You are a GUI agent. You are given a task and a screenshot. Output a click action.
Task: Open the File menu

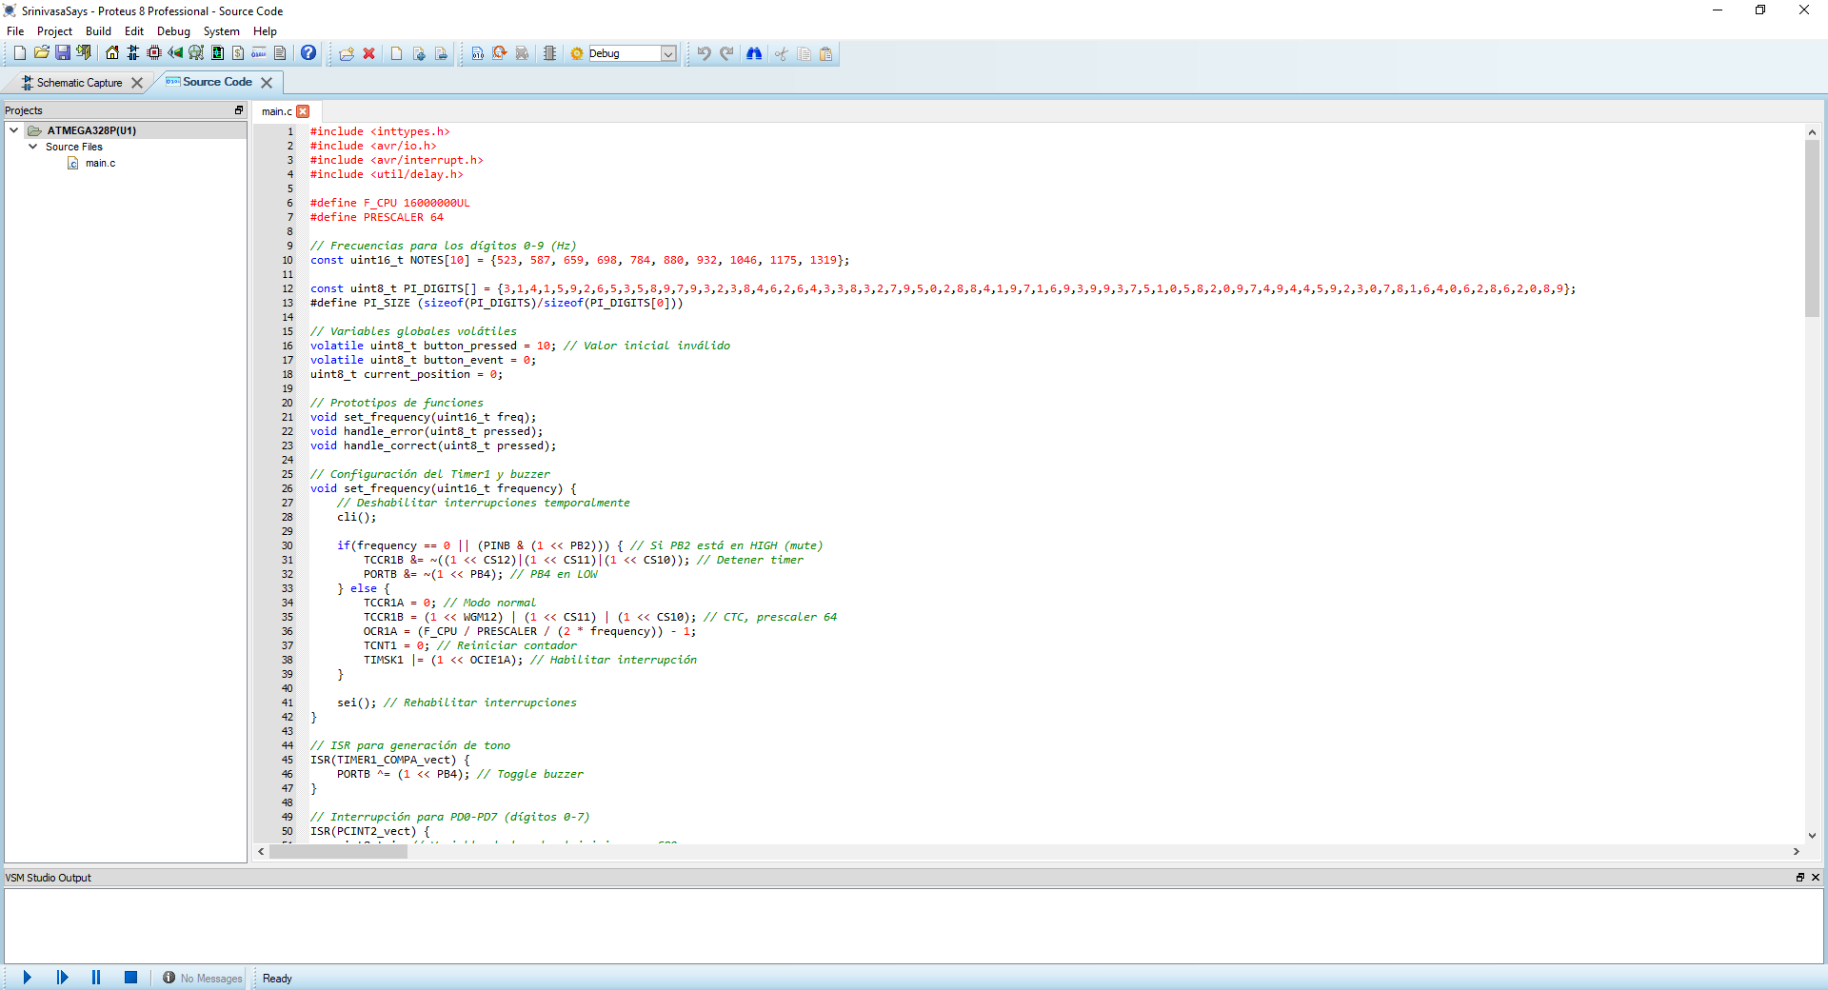click(x=15, y=31)
